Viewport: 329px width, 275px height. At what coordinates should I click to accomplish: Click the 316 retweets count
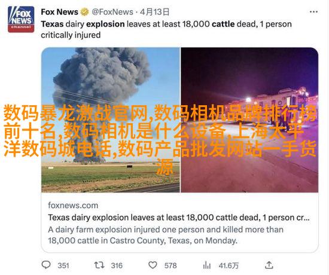[117, 265]
